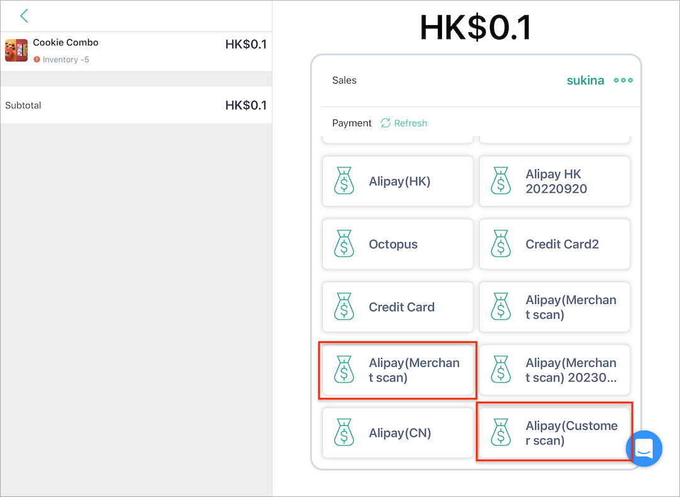The image size is (680, 497).
Task: Select Credit Card2 payment option
Action: (554, 244)
